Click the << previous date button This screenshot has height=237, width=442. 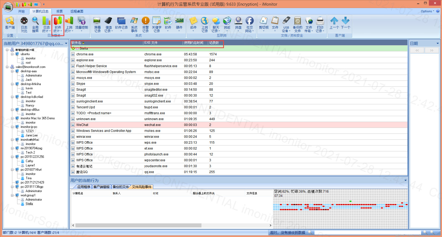point(417,50)
